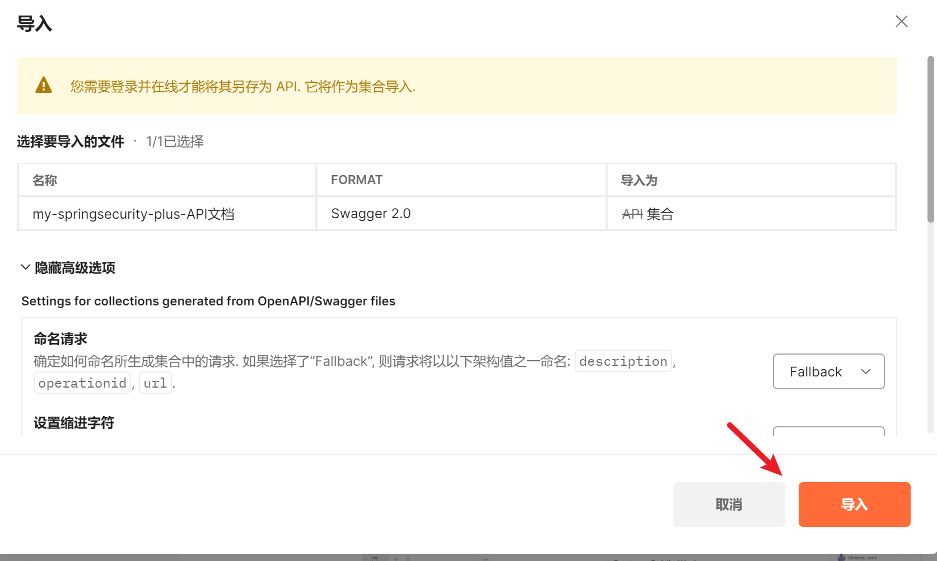This screenshot has width=937, height=561.
Task: Click the dialog's vertical scrollbar
Action: (x=930, y=140)
